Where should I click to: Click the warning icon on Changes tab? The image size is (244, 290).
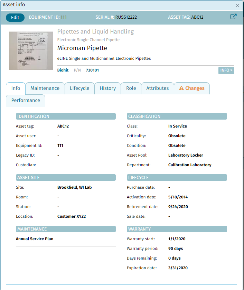coord(181,88)
